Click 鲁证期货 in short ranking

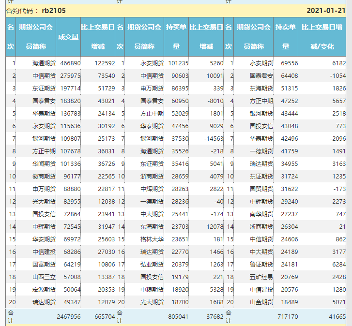pos(261,265)
